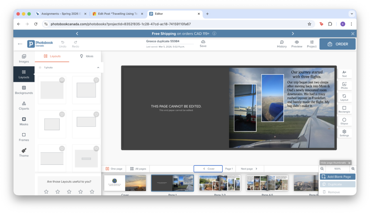
Task: Click Add Blank Page button
Action: [x=337, y=177]
